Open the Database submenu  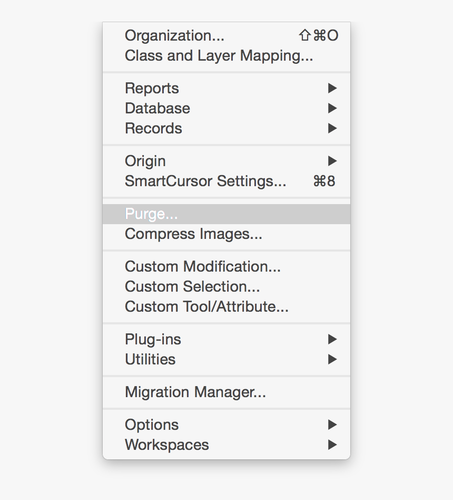point(157,109)
